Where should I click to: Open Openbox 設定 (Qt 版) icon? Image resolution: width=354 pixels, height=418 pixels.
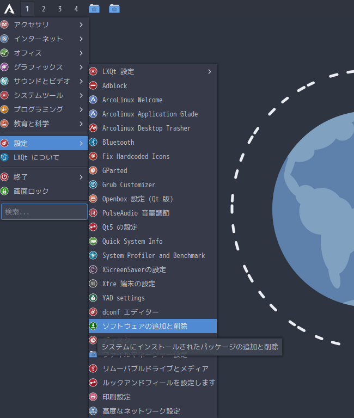[x=93, y=198]
